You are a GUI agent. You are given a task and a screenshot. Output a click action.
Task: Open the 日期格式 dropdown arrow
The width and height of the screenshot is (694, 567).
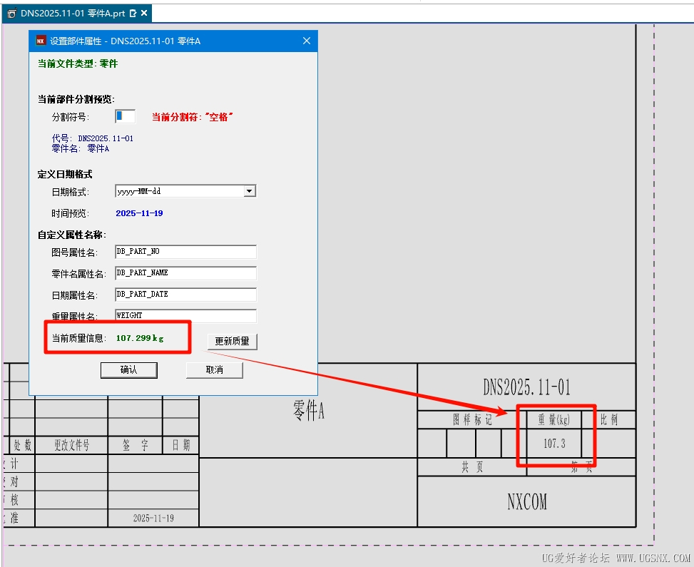250,191
